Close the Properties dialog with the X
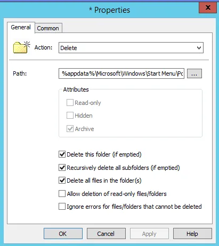The image size is (219, 246). coord(208,7)
